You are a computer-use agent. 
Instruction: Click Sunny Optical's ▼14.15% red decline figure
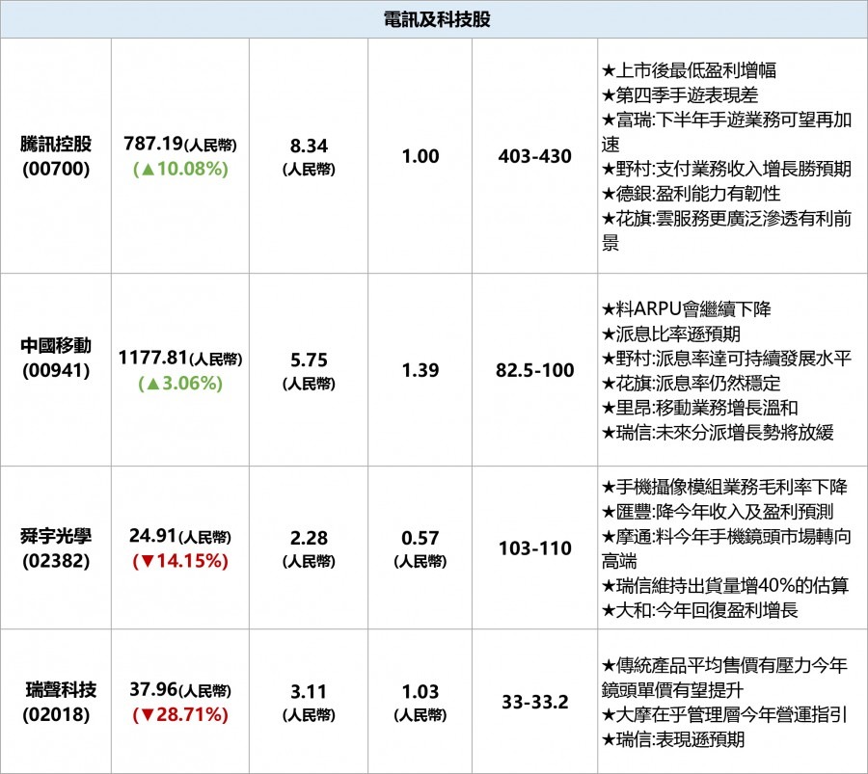tap(180, 560)
